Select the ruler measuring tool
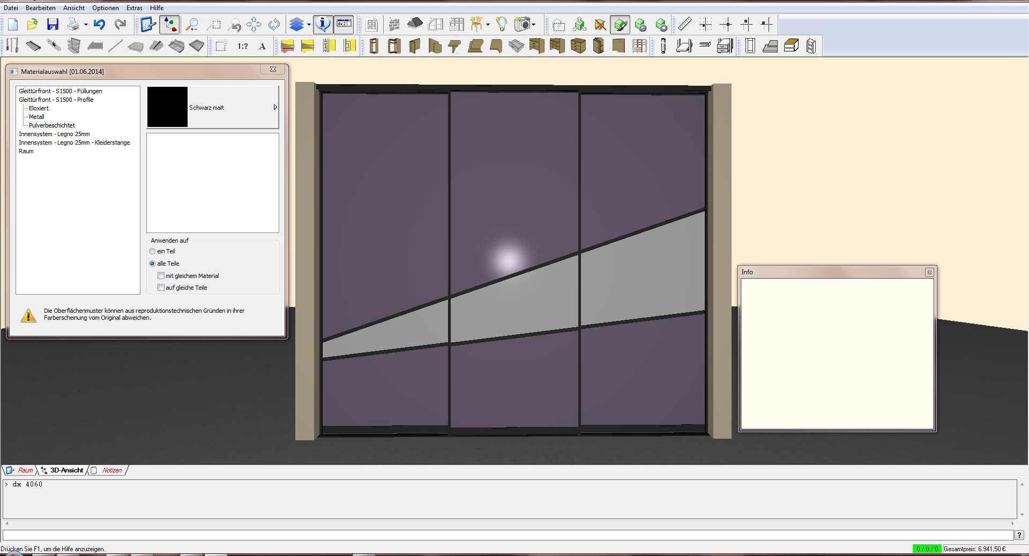 tap(684, 25)
